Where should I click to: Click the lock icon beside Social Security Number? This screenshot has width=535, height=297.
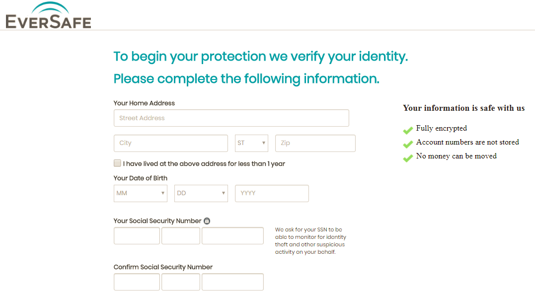click(x=207, y=221)
